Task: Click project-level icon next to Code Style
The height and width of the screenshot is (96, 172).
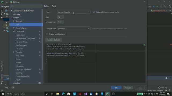Action: [40, 31]
